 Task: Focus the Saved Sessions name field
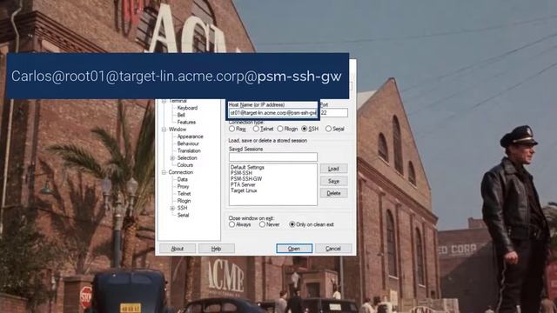point(272,156)
